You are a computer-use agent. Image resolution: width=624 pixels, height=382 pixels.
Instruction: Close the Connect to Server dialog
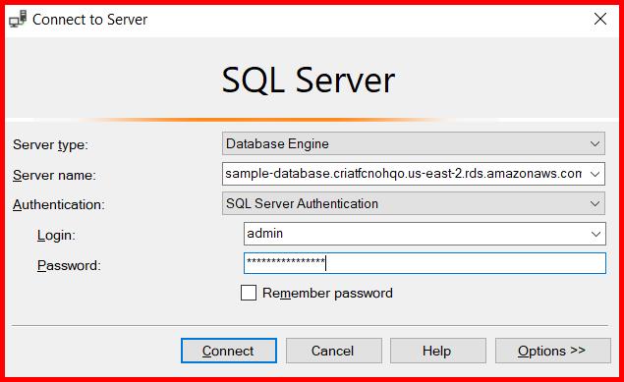point(600,19)
